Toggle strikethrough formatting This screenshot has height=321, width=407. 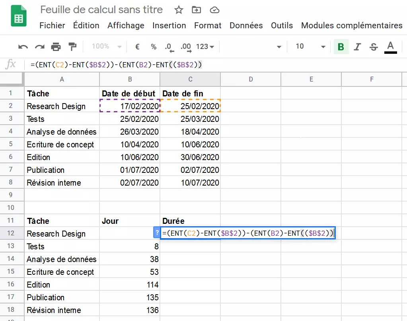[x=374, y=47]
